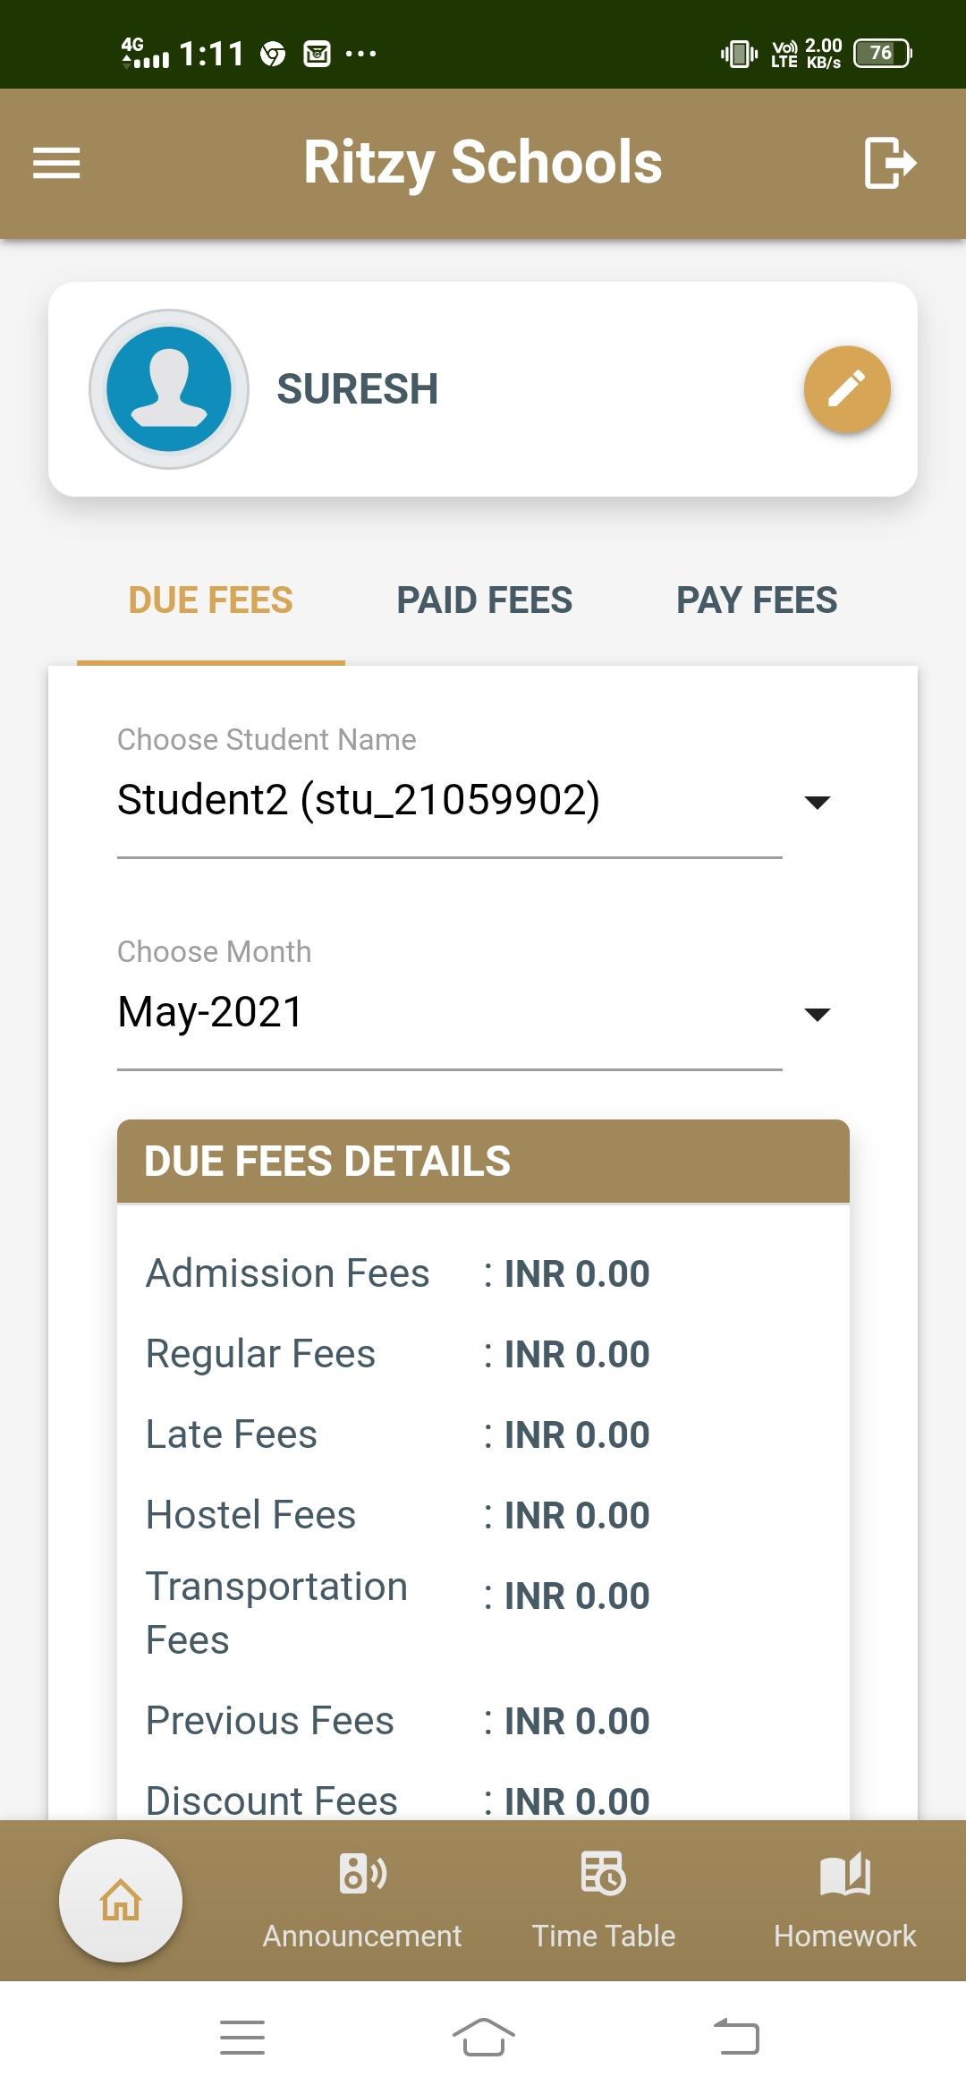Switch to the Pay Fees tab
The width and height of the screenshot is (966, 2094).
(x=757, y=600)
